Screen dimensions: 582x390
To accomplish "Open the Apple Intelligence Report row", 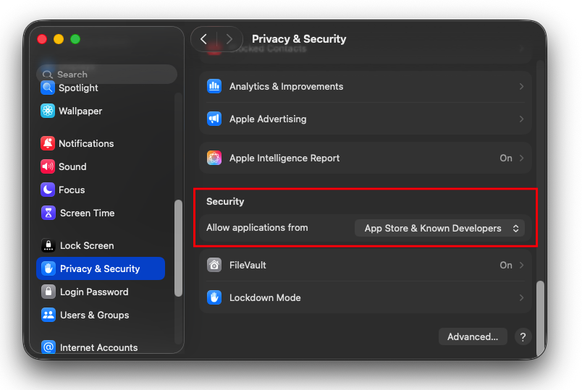I will (x=366, y=158).
